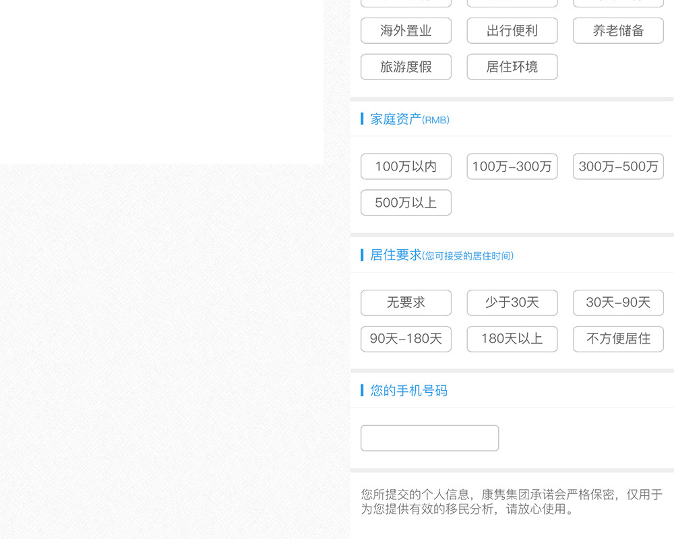Select the 海外置业 option
The width and height of the screenshot is (674, 539).
406,30
